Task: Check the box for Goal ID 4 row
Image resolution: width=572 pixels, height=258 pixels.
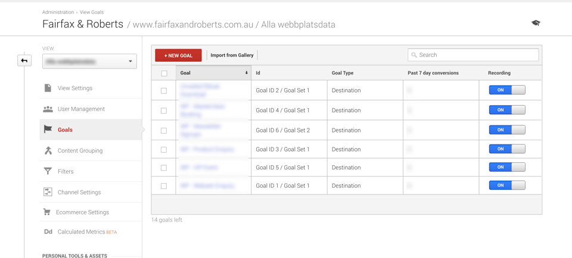Action: tap(164, 110)
